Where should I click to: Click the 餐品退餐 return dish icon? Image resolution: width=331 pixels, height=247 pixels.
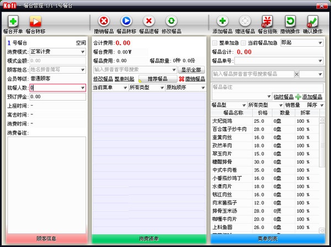148,21
